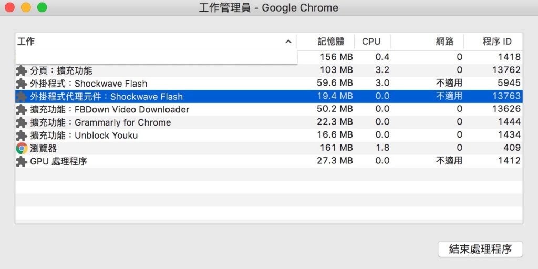Click puzzle icon beside Unblock Youku
The image size is (538, 269).
[x=22, y=136]
